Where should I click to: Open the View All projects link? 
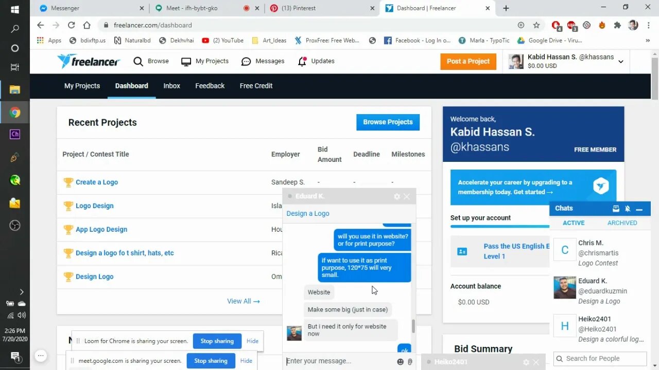(244, 301)
